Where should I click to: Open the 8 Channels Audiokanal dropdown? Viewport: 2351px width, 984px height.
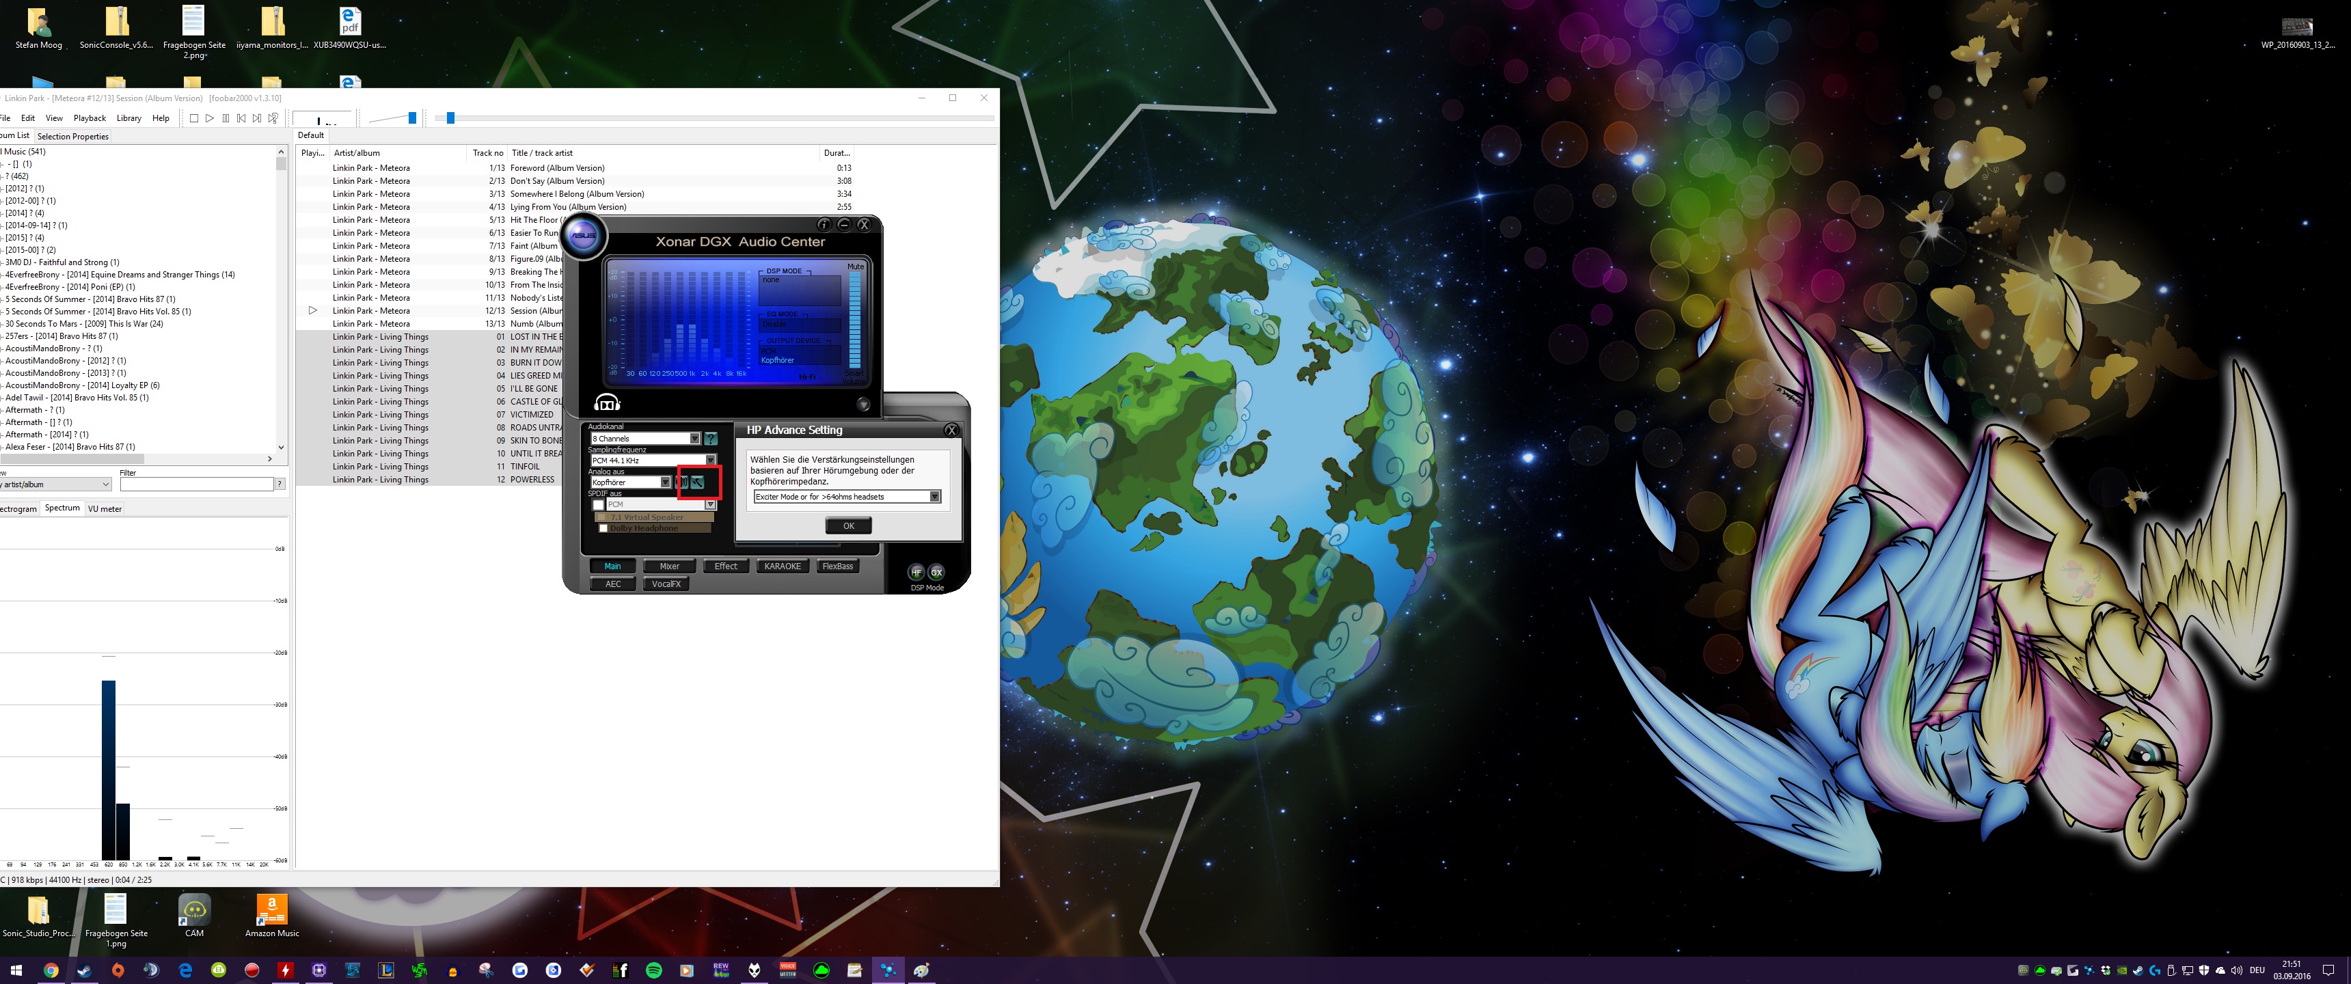[696, 439]
